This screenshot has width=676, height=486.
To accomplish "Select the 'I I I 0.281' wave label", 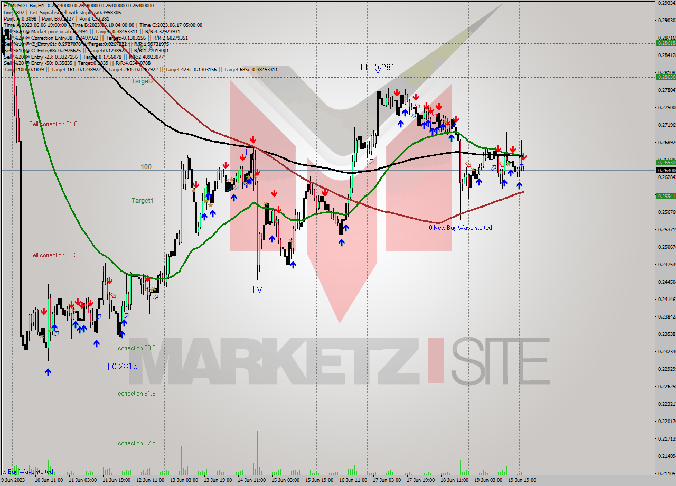I will coord(377,67).
